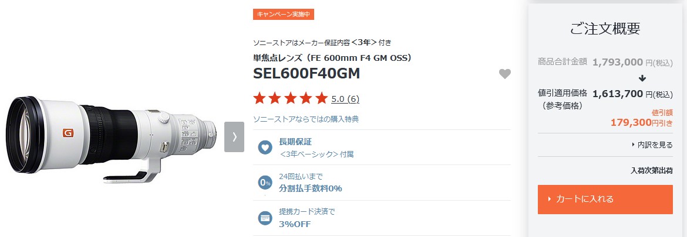Open the 5.0 (6) reviews link
Viewport: 687px width, 237px height.
point(345,99)
